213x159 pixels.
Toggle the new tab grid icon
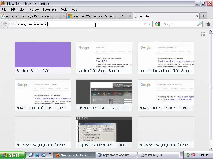[x=203, y=34]
